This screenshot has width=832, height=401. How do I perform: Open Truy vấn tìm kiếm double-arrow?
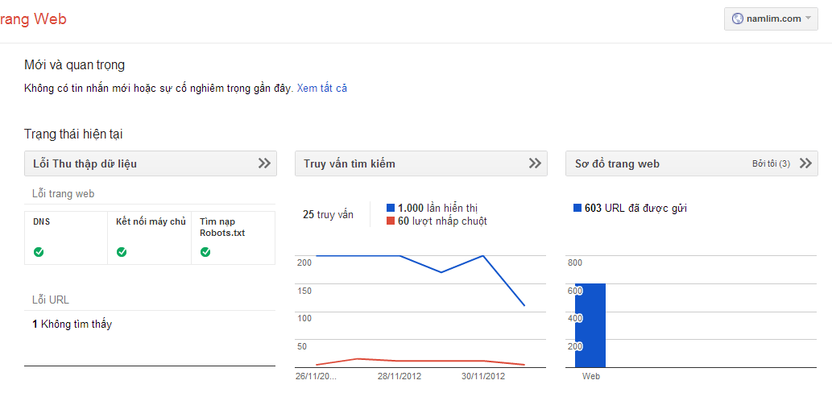tap(535, 163)
